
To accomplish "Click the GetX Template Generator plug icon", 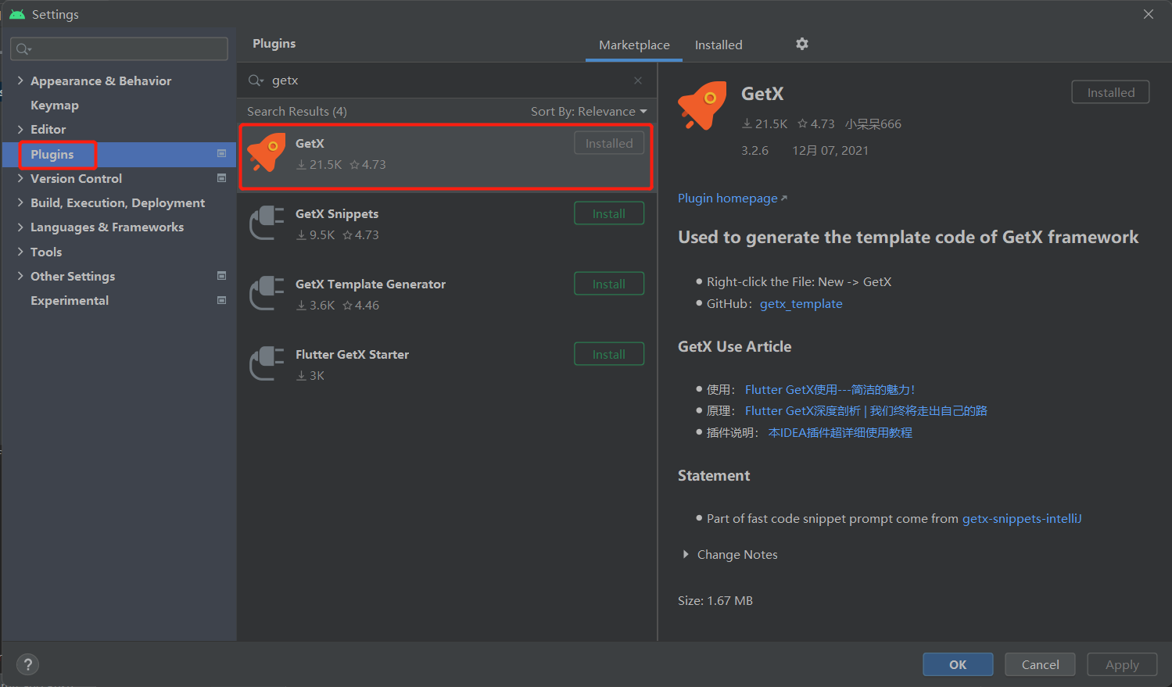I will point(267,293).
